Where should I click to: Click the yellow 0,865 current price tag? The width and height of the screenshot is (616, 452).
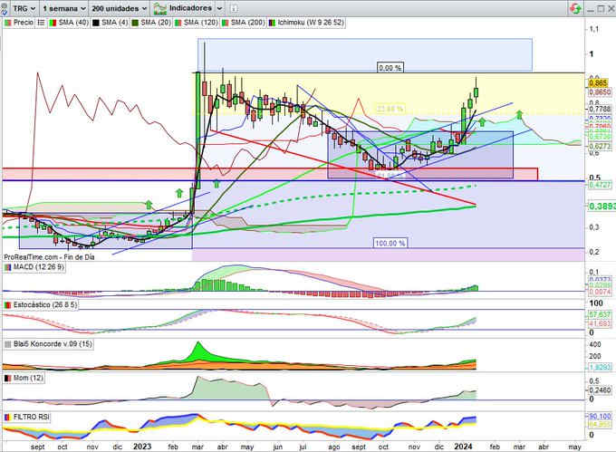tap(598, 83)
